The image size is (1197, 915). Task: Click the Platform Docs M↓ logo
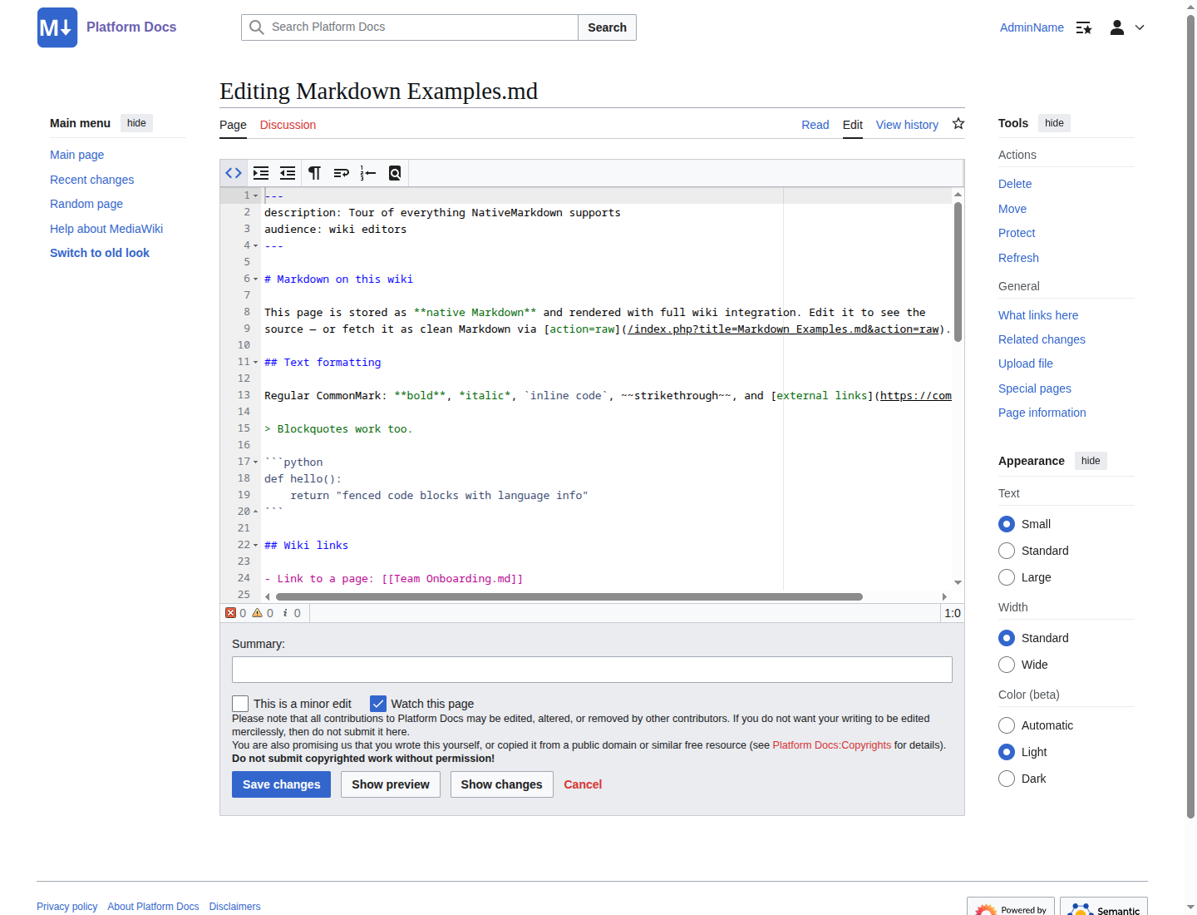click(x=57, y=27)
